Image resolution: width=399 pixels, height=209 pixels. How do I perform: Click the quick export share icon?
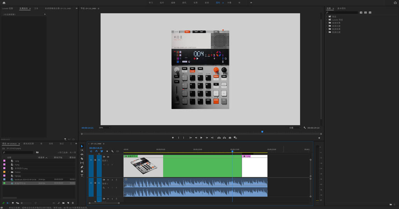395,2
